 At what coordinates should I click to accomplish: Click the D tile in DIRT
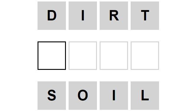pos(52,16)
